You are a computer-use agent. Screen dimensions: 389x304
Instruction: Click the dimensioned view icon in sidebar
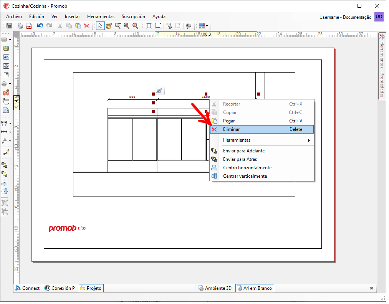pyautogui.click(x=6, y=101)
